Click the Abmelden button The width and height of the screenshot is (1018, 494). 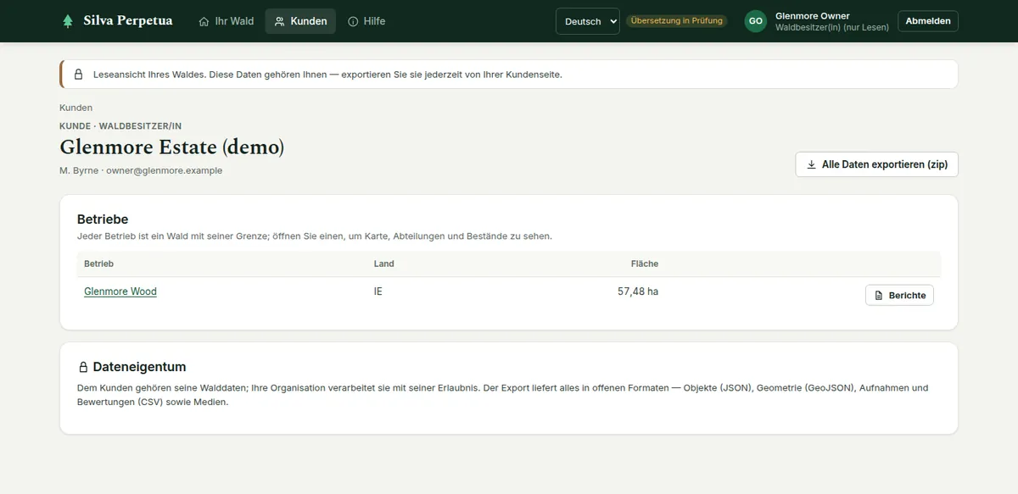(928, 21)
